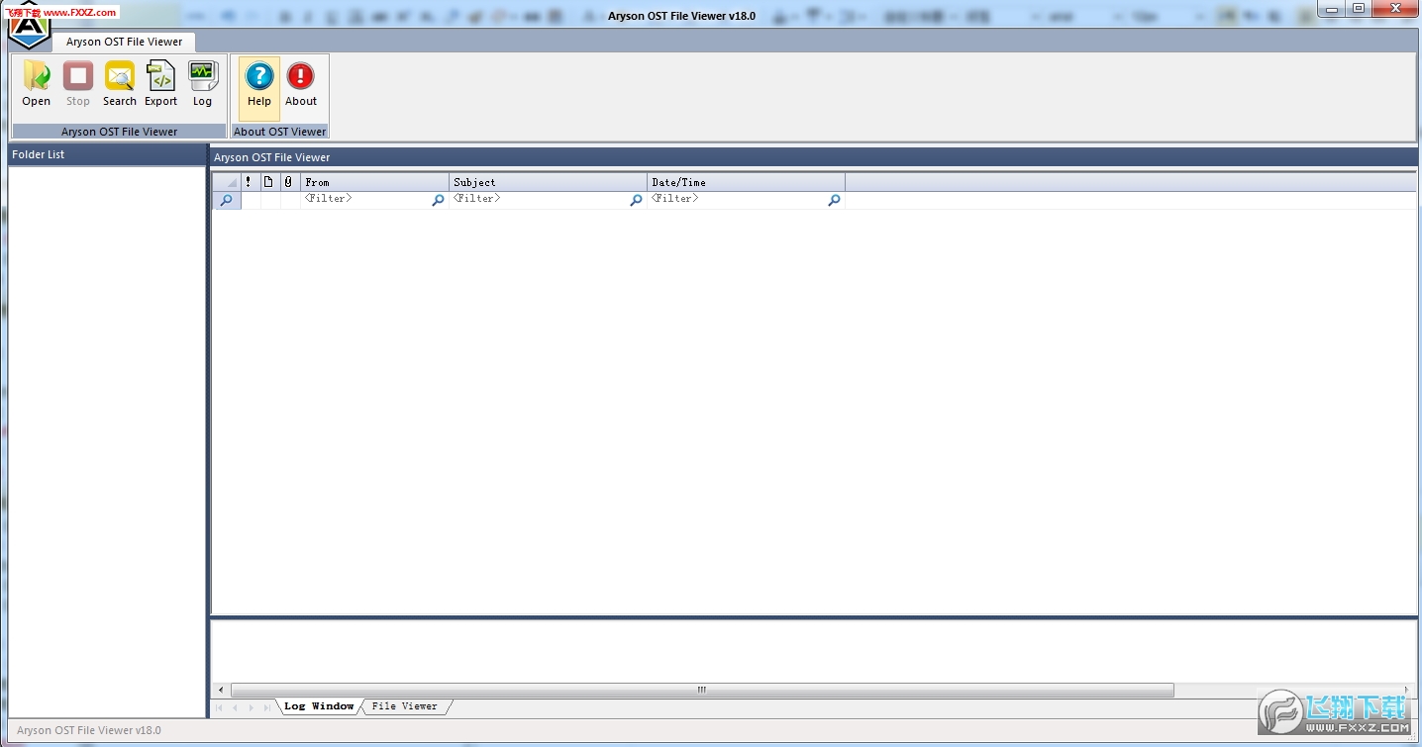Go to last sheet tab navigation arrow

[266, 707]
